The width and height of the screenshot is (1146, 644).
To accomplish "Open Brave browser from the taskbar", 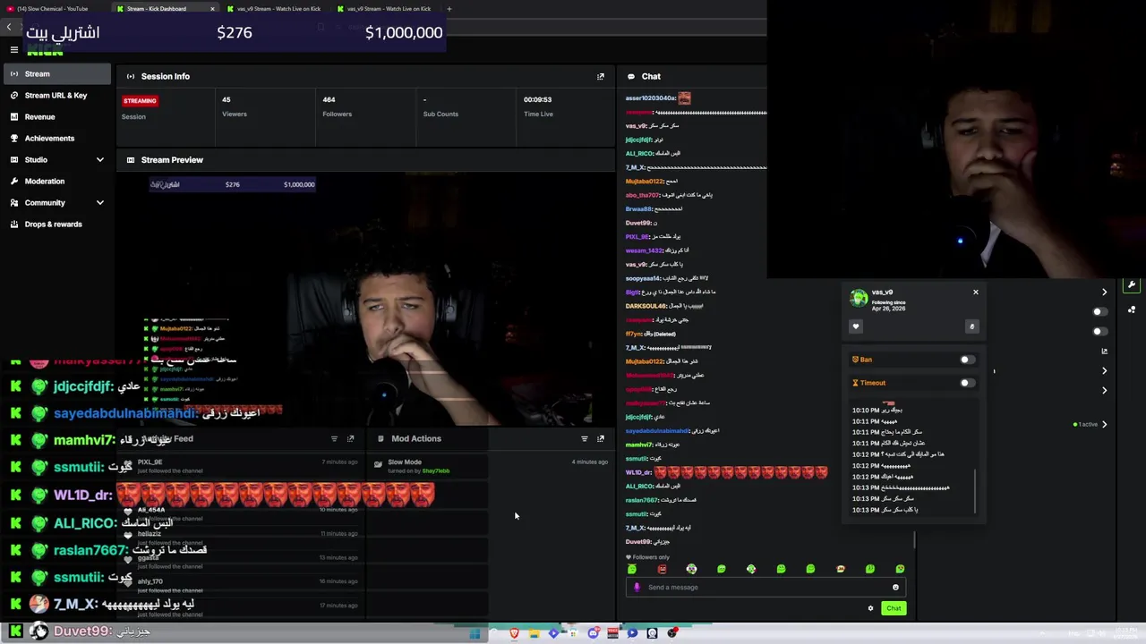I will click(x=515, y=633).
